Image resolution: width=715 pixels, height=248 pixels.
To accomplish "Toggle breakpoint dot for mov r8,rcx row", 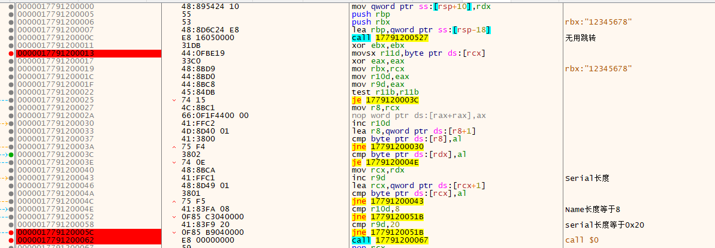I will (11, 108).
